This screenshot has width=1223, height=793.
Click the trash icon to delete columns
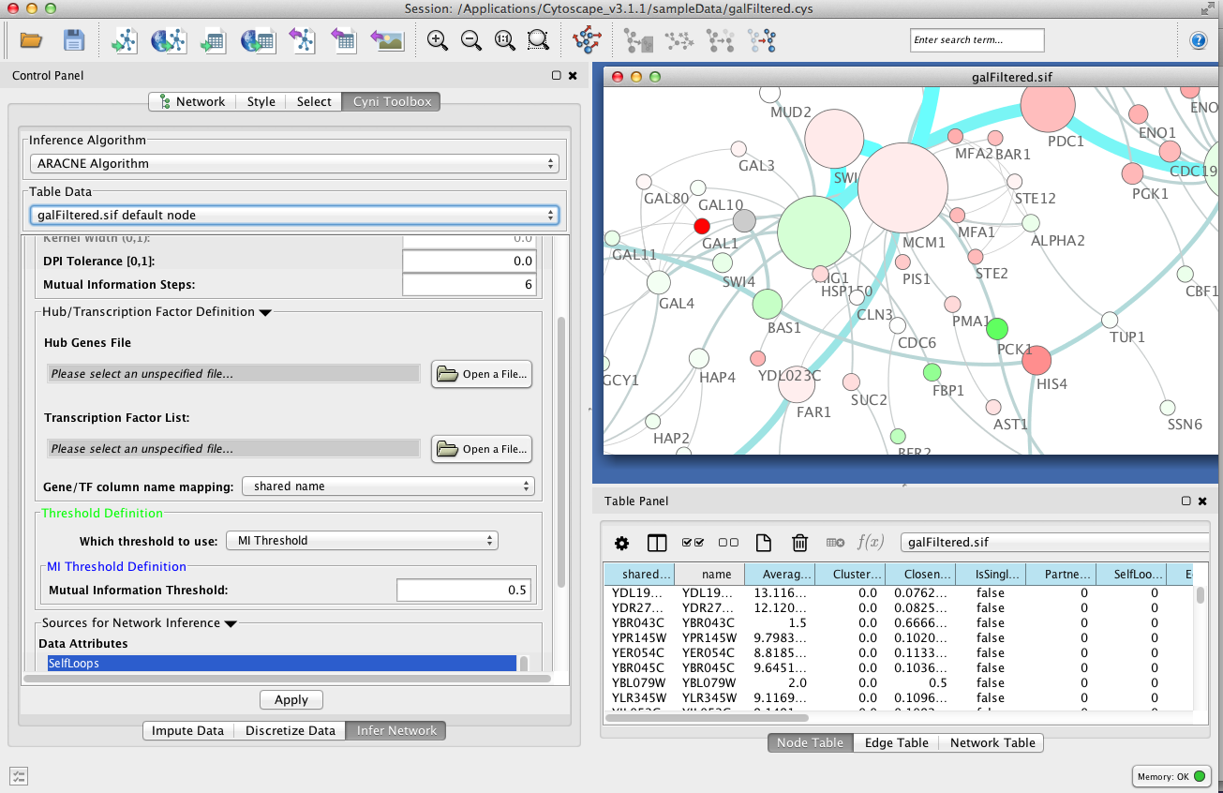[799, 543]
